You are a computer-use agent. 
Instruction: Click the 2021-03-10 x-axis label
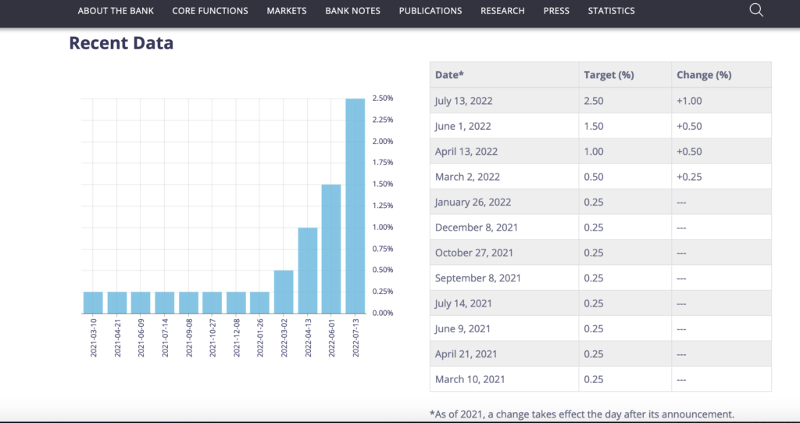(x=94, y=337)
